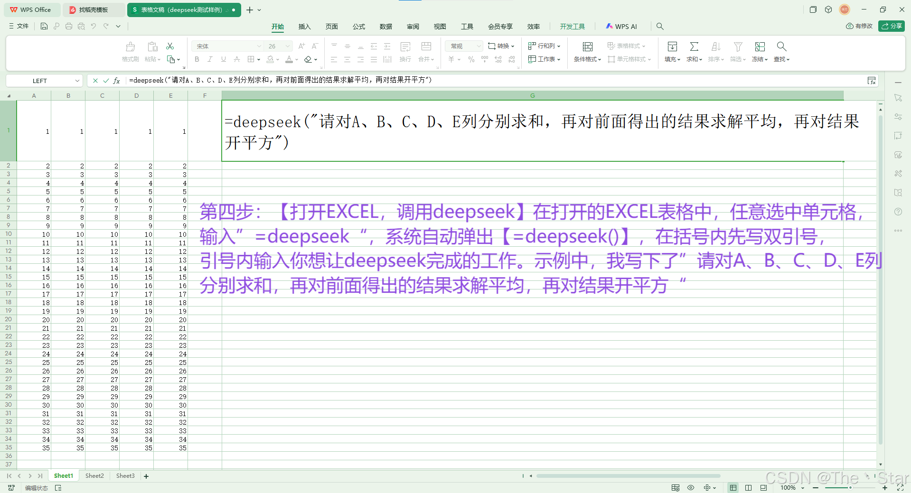The width and height of the screenshot is (911, 493).
Task: Click the zoom slider handle
Action: coord(850,488)
